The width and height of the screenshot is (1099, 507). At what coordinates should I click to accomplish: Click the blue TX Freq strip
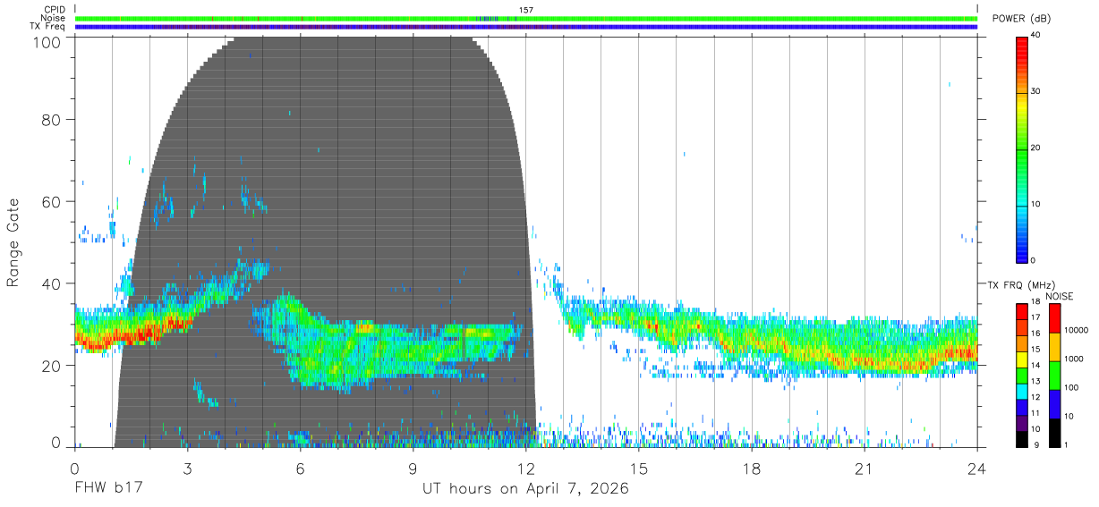pyautogui.click(x=526, y=27)
